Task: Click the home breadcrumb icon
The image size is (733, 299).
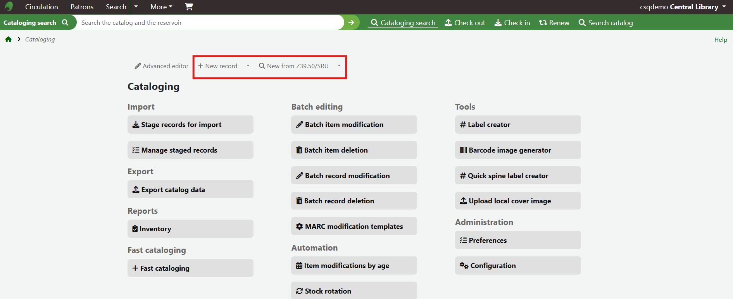Action: coord(8,40)
